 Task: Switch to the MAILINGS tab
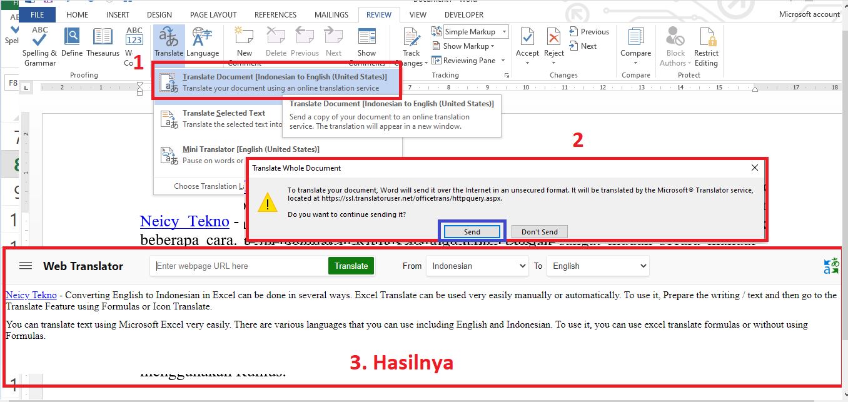[331, 14]
